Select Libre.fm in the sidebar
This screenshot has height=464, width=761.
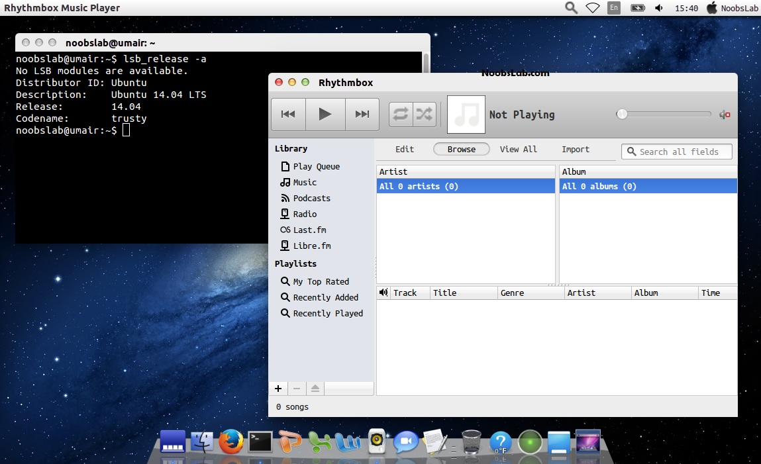coord(311,246)
